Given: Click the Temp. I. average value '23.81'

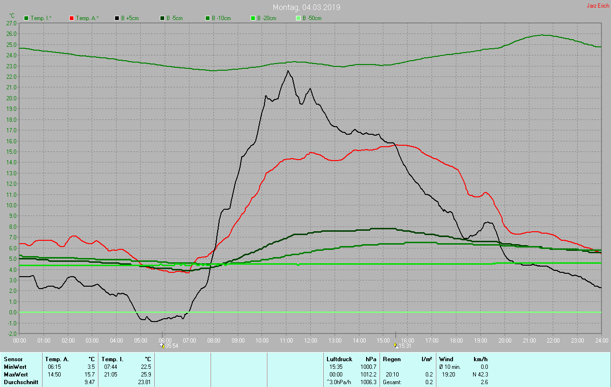Looking at the screenshot, I should pos(145,382).
